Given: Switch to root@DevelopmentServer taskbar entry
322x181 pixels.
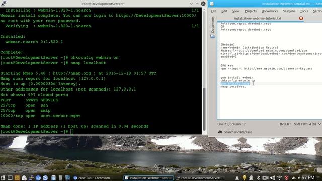Looking at the screenshot, I should (200, 178).
